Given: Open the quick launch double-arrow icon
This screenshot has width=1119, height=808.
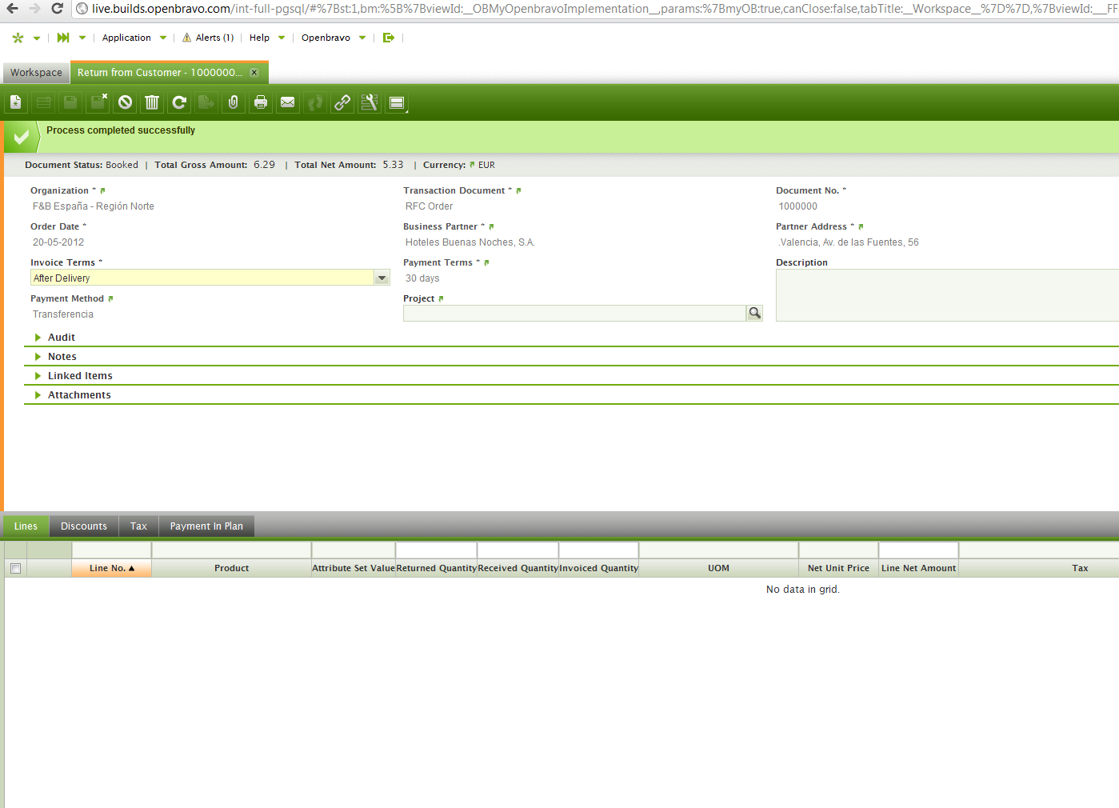Looking at the screenshot, I should (63, 38).
